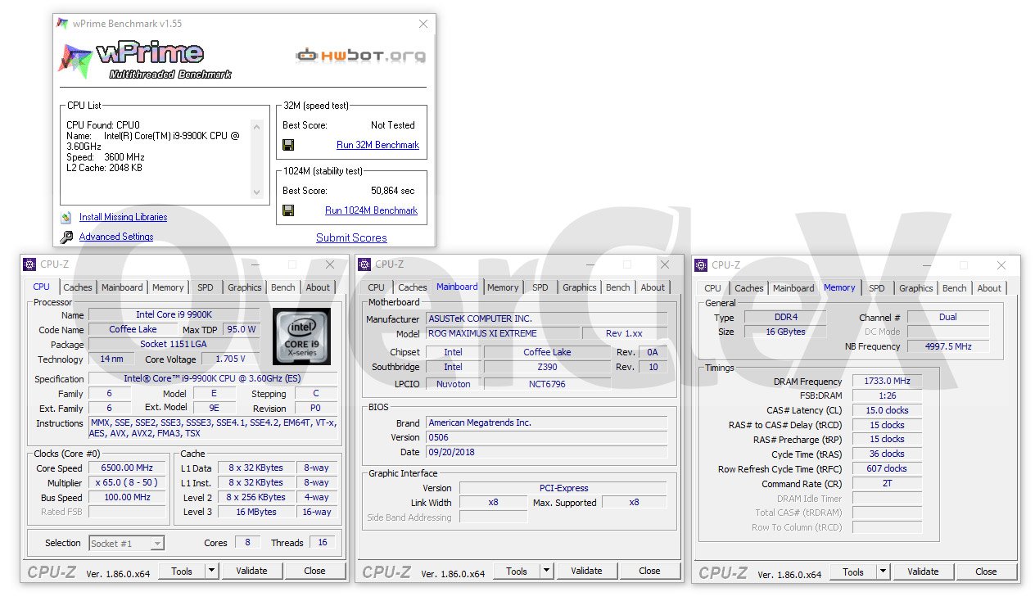Close CPU-Z Memory window with X

1001,265
